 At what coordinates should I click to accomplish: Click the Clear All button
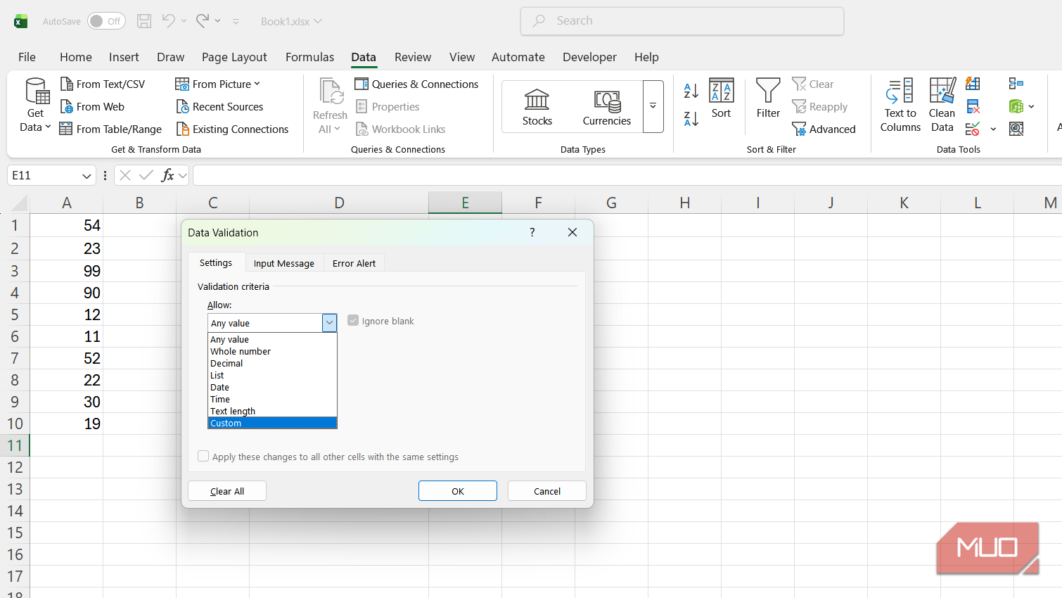click(x=227, y=491)
